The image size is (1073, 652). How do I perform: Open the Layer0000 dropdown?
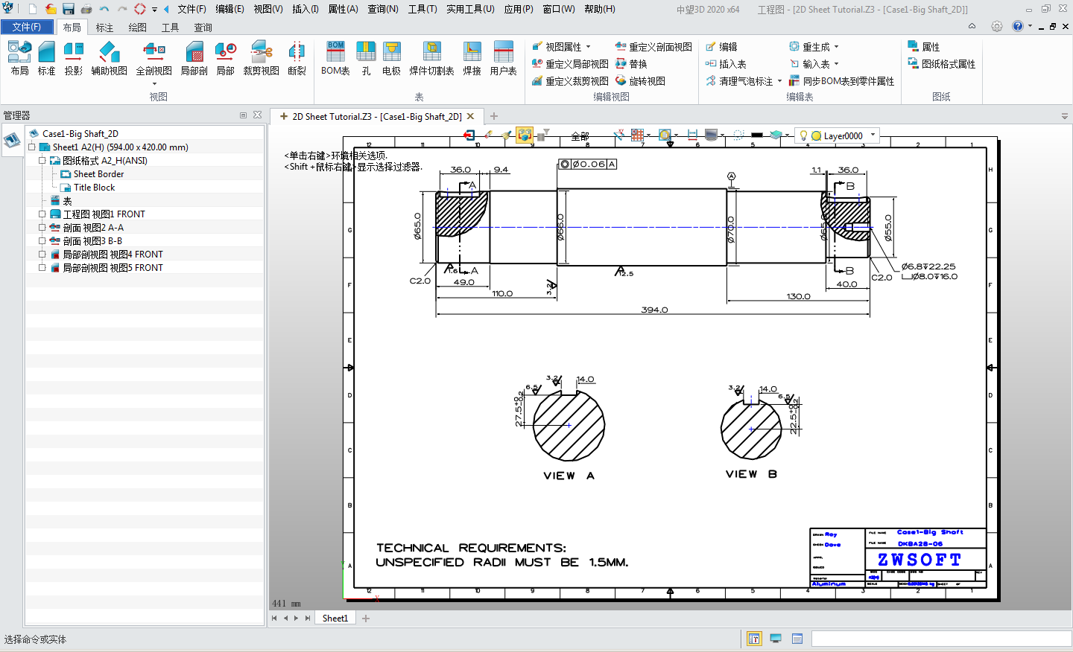873,135
